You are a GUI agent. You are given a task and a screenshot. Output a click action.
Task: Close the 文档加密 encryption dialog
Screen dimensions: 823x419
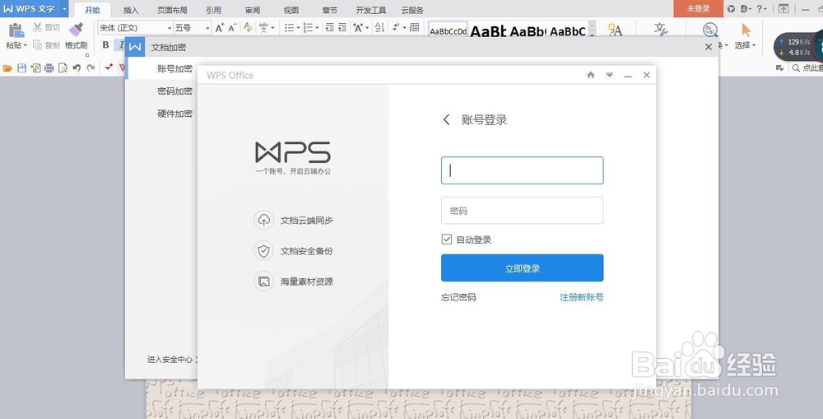(709, 47)
